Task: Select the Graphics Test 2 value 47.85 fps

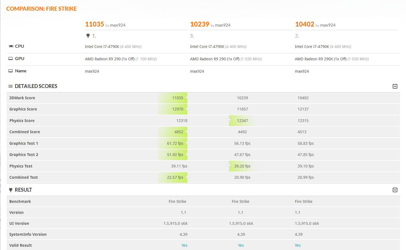Action: (306, 155)
